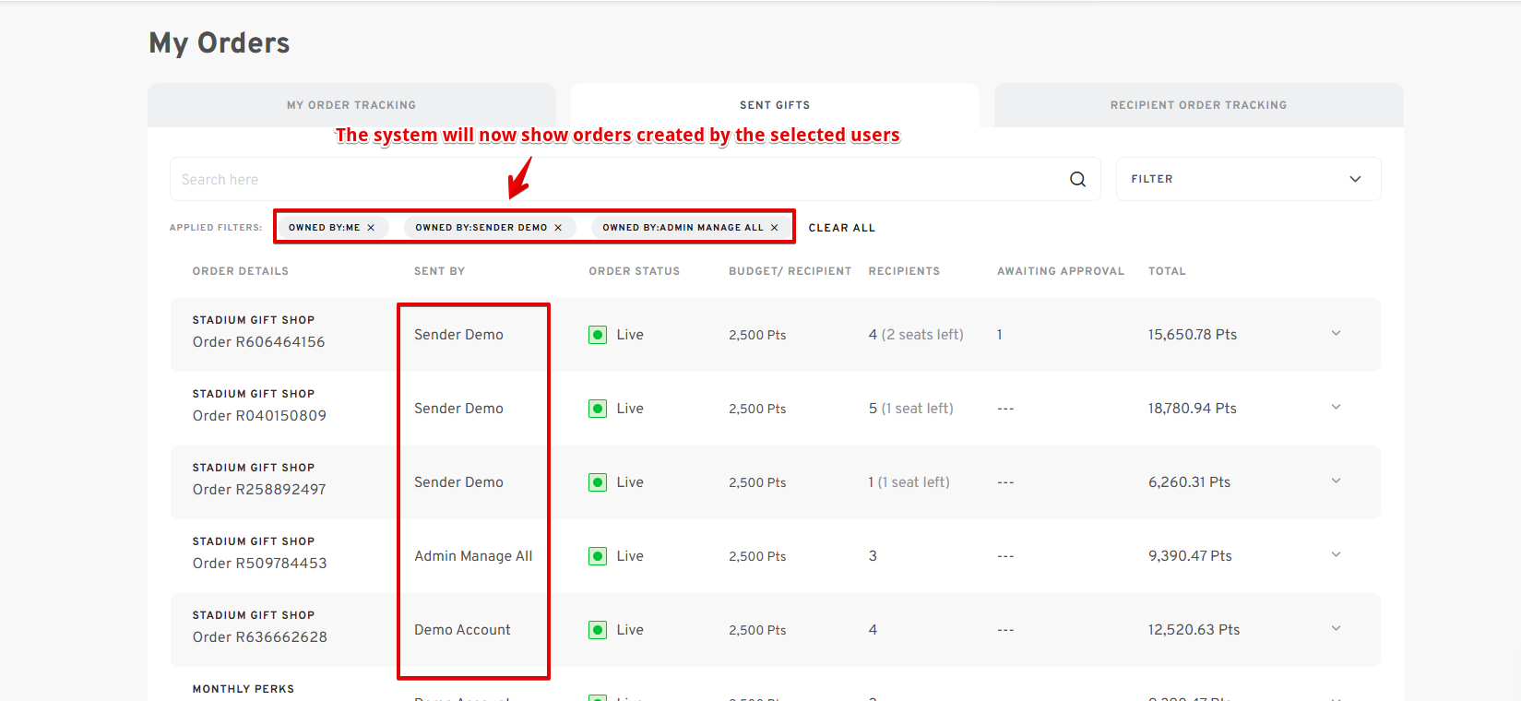This screenshot has width=1521, height=701.
Task: Remove the 'Owned by: Me' filter
Action: tap(371, 228)
